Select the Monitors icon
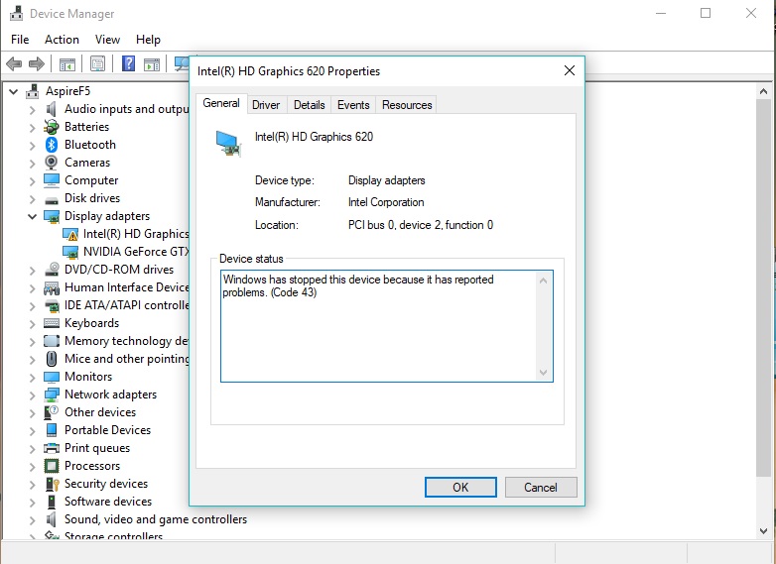Screen dimensions: 776x564 click(52, 377)
